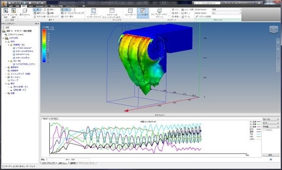282x170 pixels.
Task: Open the Global Vector dropdown
Action: tap(227, 13)
